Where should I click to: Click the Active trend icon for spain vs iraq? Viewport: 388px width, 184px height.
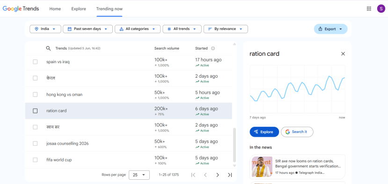(197, 66)
